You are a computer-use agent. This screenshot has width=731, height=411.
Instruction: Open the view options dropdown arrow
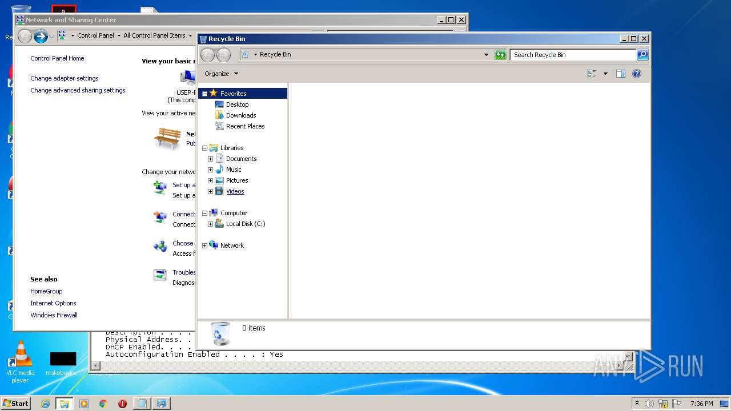point(605,74)
